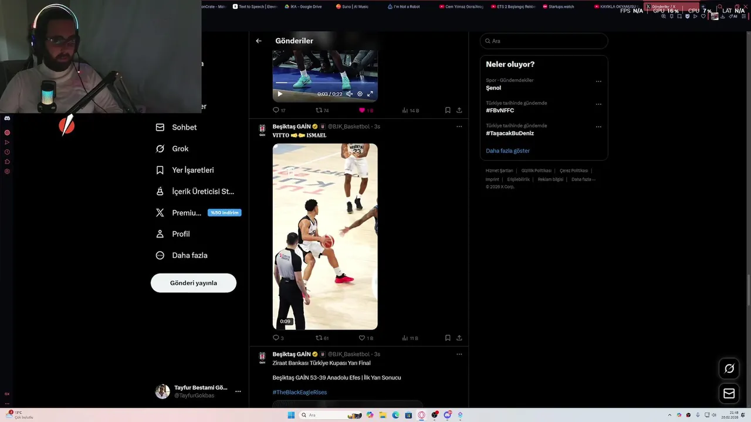This screenshot has width=751, height=422.
Task: Expand the Daha fazla menu
Action: [x=181, y=256]
